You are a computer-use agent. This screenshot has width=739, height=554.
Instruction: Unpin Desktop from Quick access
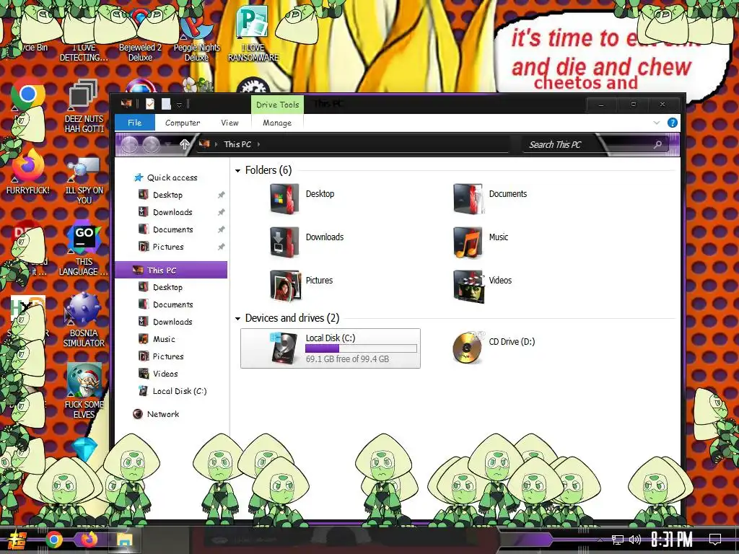coord(221,195)
